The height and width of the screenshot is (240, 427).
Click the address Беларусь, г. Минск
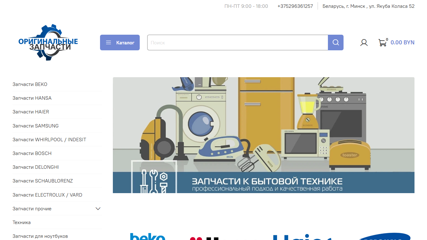[369, 6]
